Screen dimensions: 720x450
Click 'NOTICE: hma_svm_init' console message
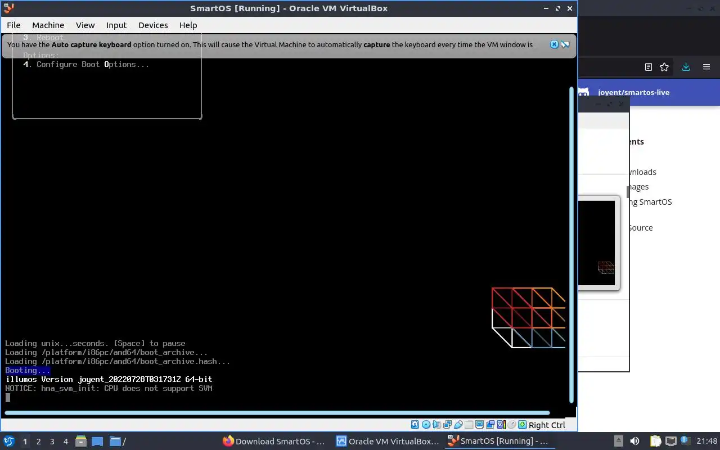tap(109, 388)
